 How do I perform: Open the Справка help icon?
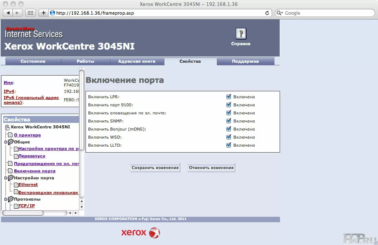[241, 34]
